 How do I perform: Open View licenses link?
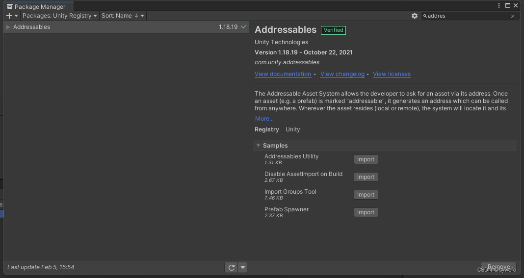[392, 74]
